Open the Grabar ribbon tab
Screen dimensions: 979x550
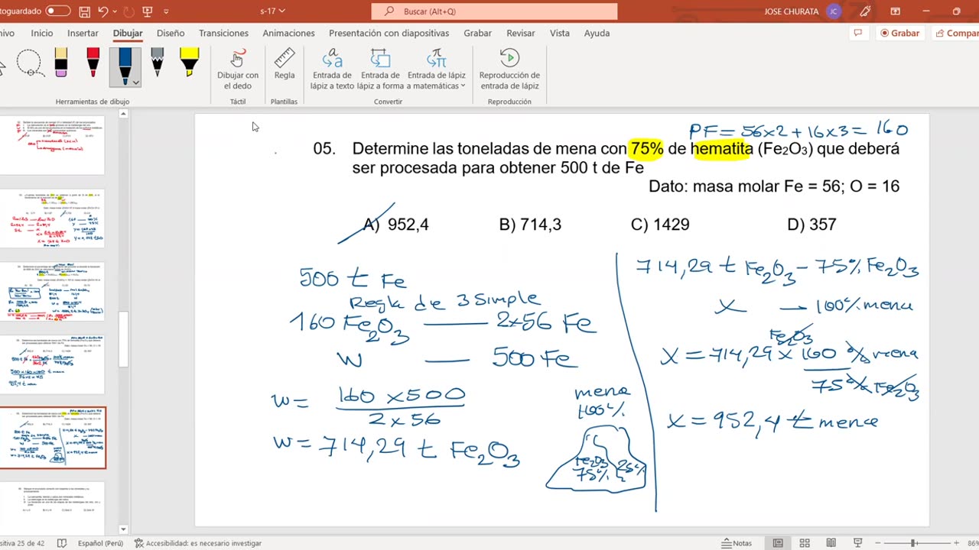tap(477, 33)
